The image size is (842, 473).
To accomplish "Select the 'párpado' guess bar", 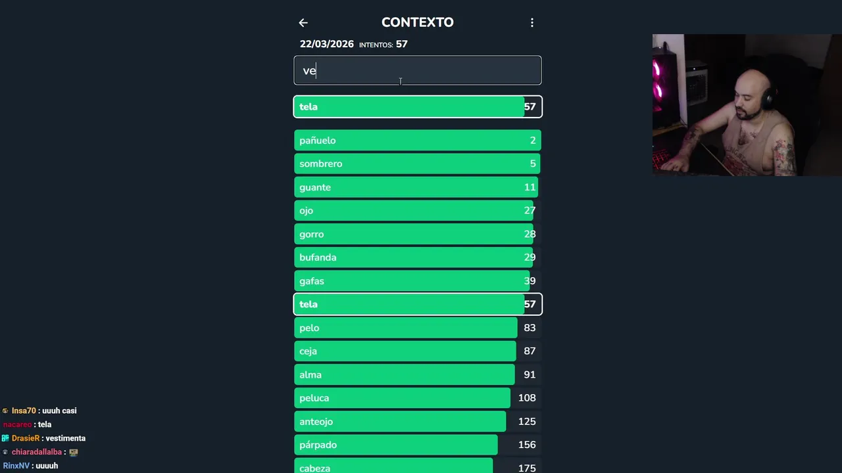I will coord(418,445).
